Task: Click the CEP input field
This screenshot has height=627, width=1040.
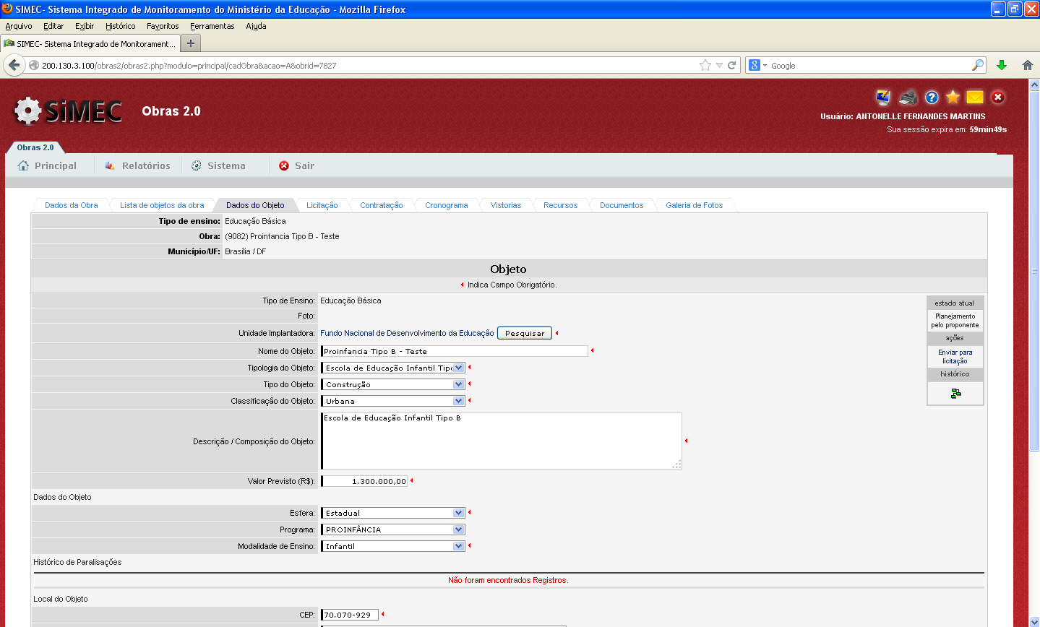Action: [350, 615]
